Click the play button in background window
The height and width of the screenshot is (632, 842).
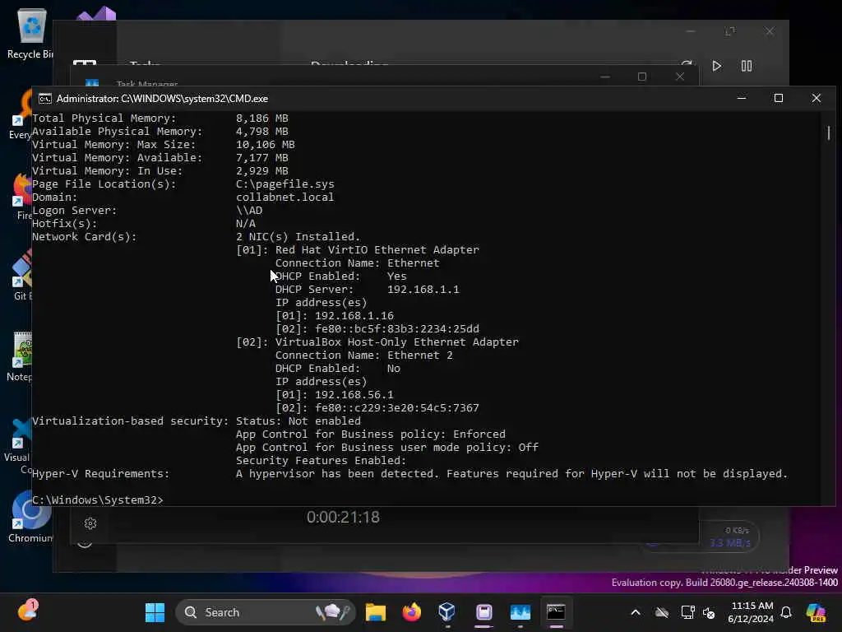[716, 66]
